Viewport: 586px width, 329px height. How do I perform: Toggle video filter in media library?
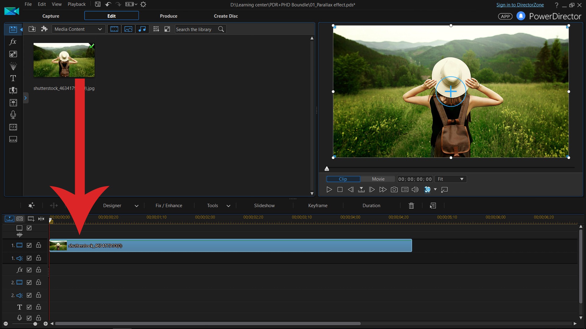click(114, 29)
